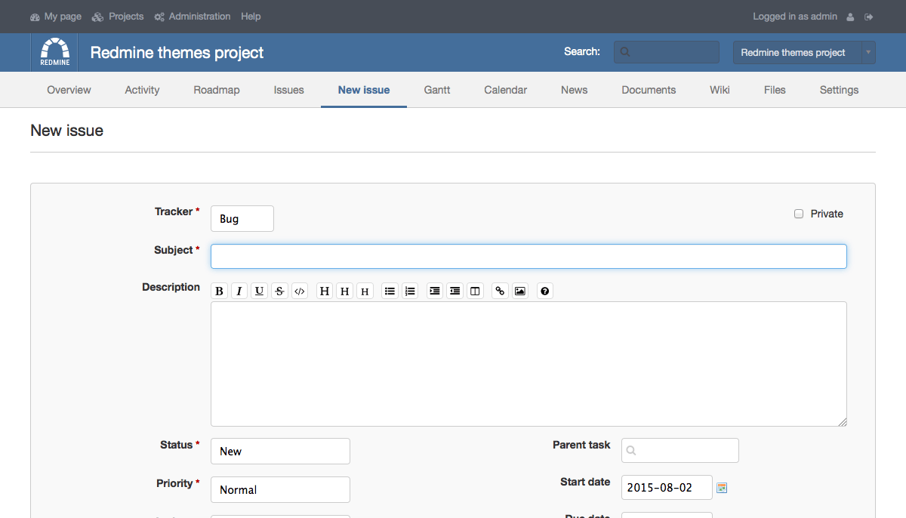Click the Start date field label
The height and width of the screenshot is (518, 906).
pos(585,482)
